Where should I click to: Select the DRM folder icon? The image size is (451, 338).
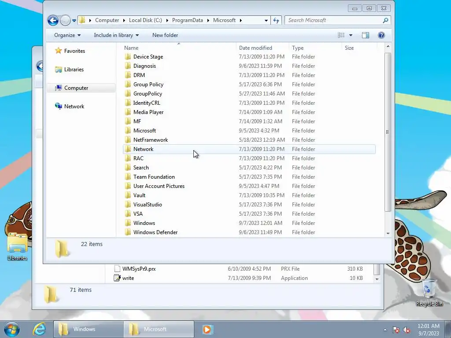tap(128, 75)
